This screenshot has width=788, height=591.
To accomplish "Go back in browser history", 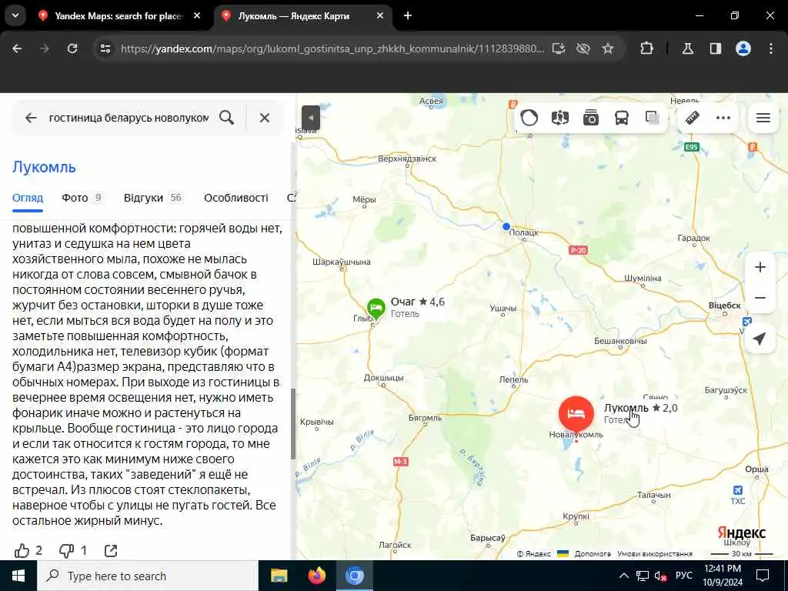I will tap(17, 48).
